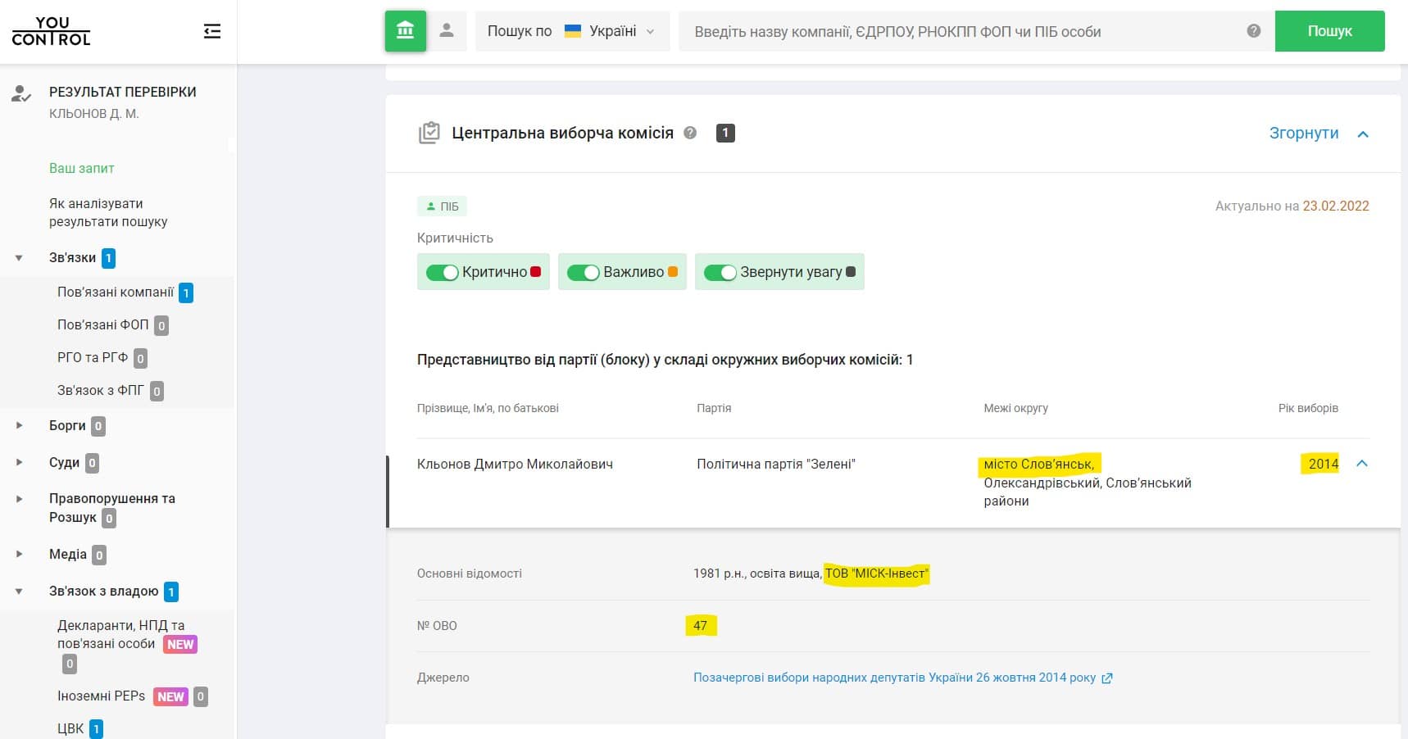Image resolution: width=1408 pixels, height=739 pixels.
Task: Open РГО та РГФ in sidebar
Action: pos(93,358)
